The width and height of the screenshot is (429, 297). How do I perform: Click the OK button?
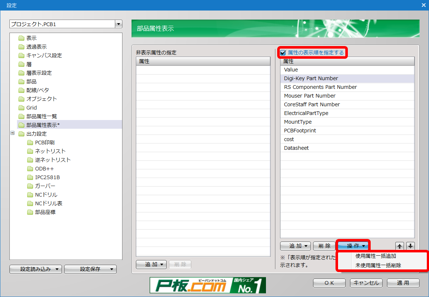329,283
